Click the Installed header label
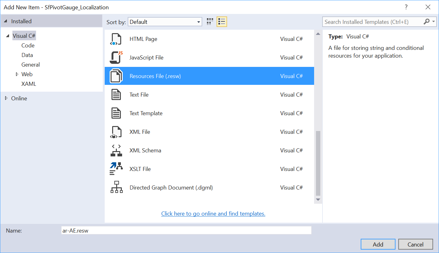Image resolution: width=439 pixels, height=253 pixels. [x=21, y=21]
